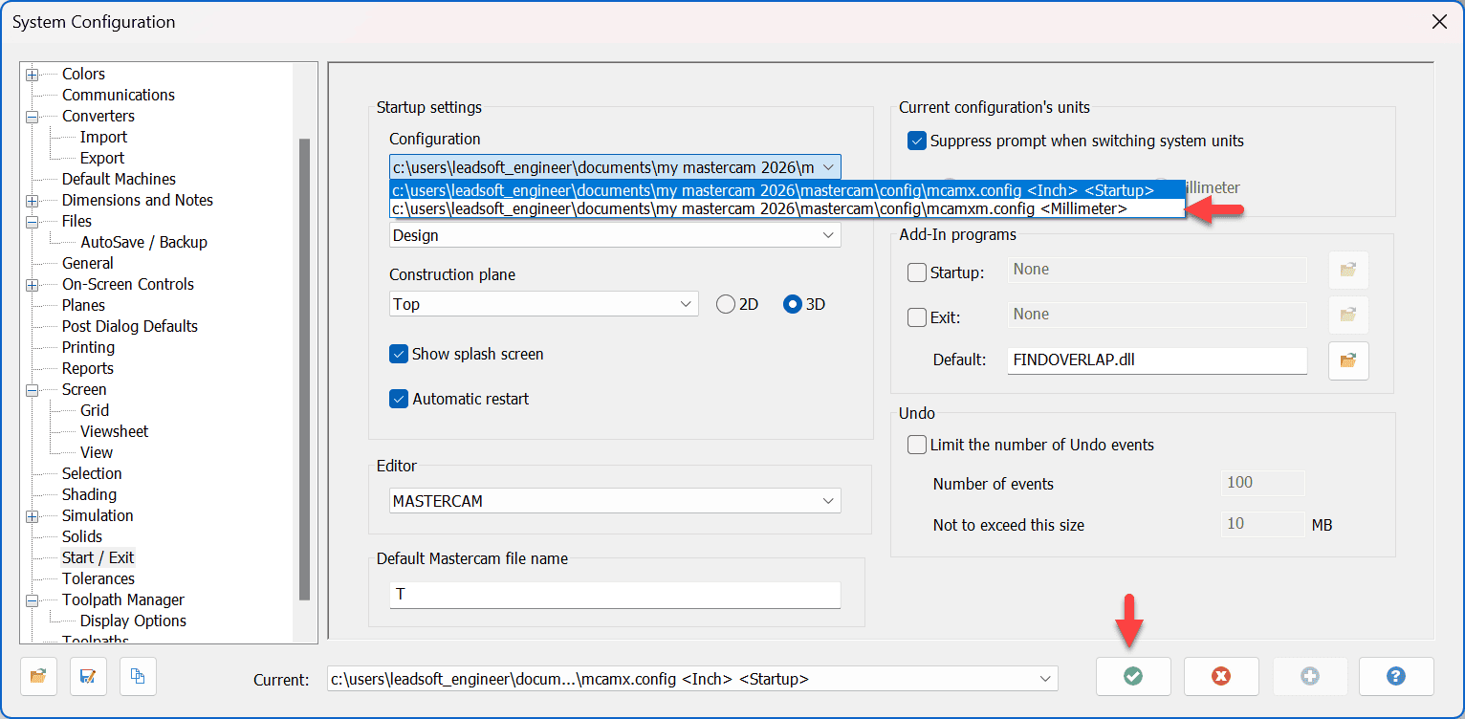Collapse the Toolpath Manager node

pyautogui.click(x=32, y=599)
